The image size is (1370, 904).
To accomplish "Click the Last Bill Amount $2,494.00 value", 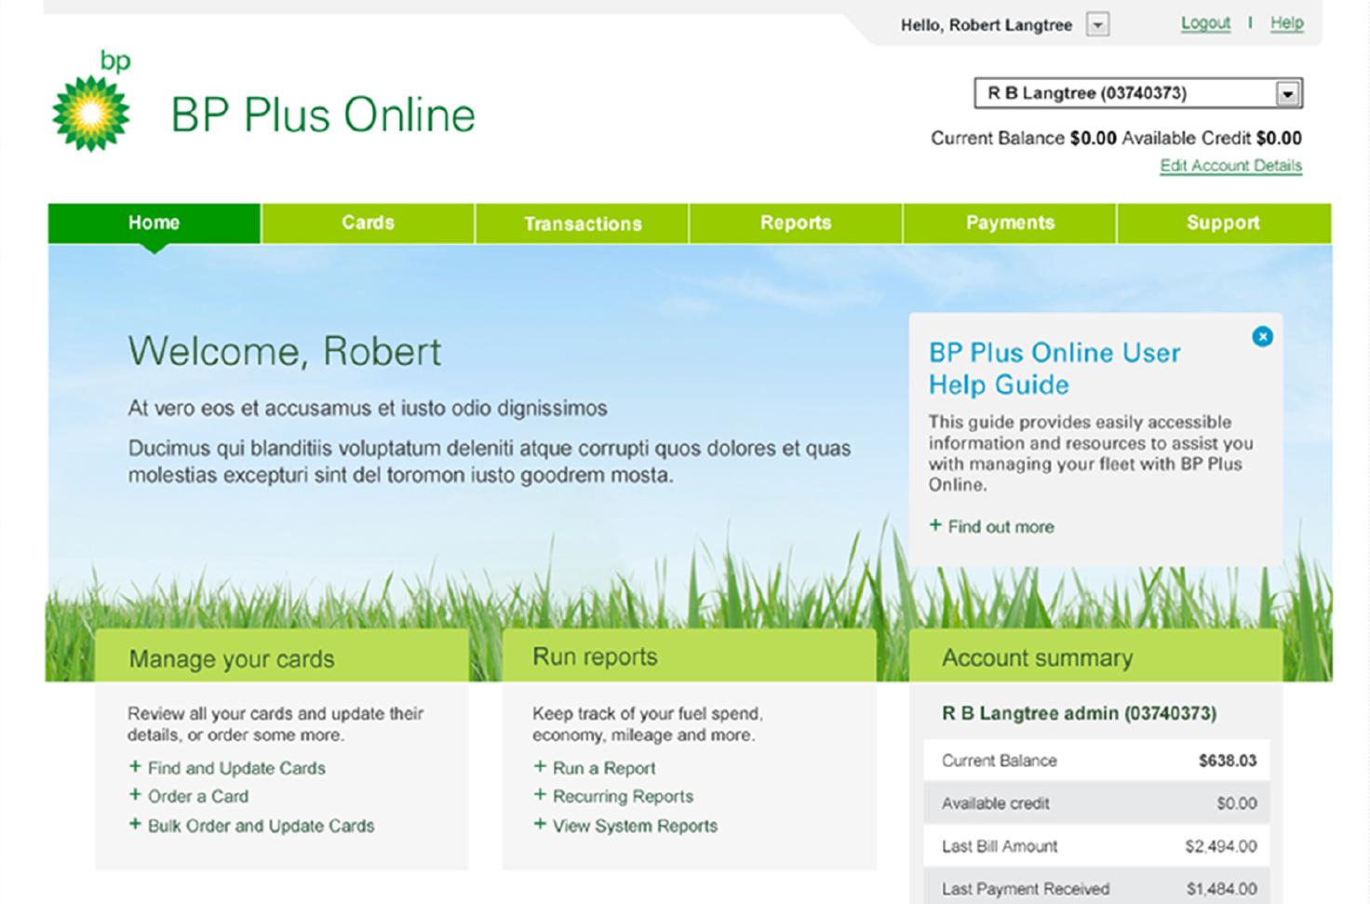I will [1221, 846].
